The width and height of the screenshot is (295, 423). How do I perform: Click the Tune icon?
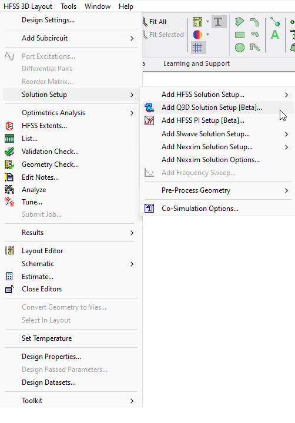tap(9, 202)
